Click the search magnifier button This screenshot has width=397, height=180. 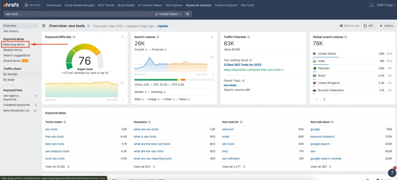pyautogui.click(x=187, y=14)
